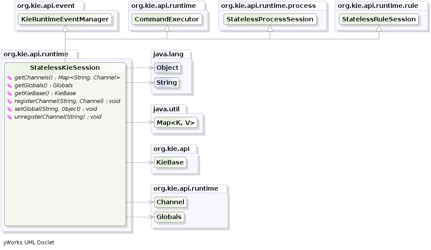Open the KieRuntimeEventManager class box
This screenshot has width=431, height=250.
(65, 19)
